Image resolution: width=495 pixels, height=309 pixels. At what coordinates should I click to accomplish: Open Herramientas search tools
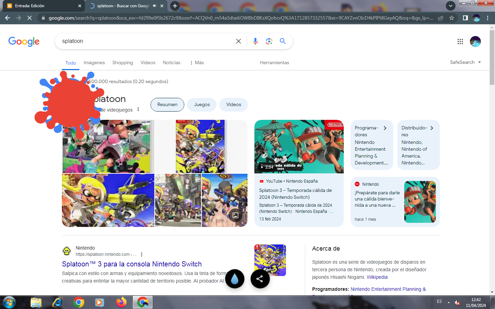click(x=274, y=63)
